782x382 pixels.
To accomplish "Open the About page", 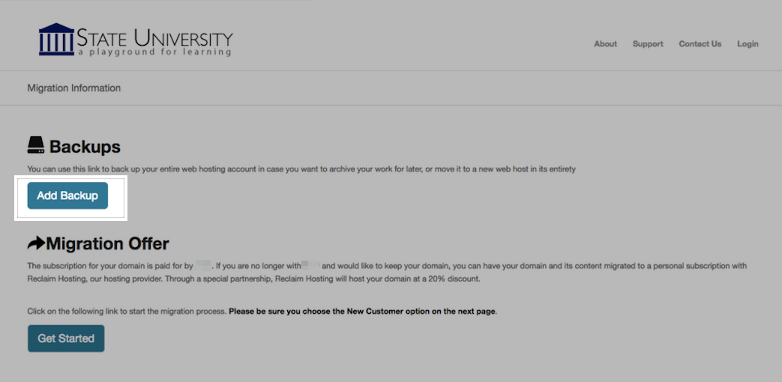I will tap(606, 44).
